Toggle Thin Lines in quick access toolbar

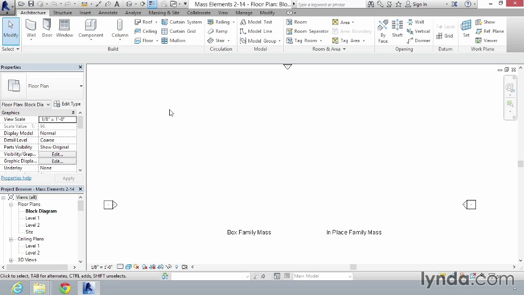152,4
